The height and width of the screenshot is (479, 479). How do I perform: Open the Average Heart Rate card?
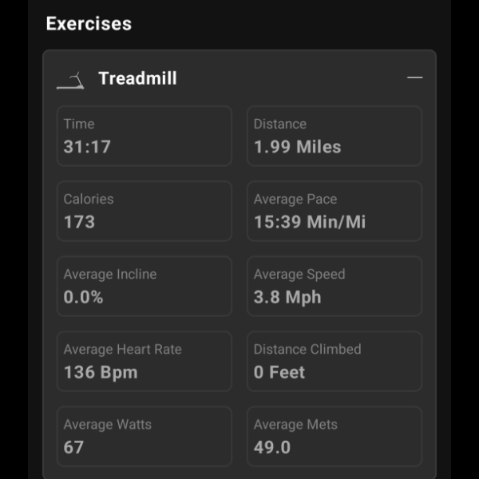pyautogui.click(x=144, y=361)
